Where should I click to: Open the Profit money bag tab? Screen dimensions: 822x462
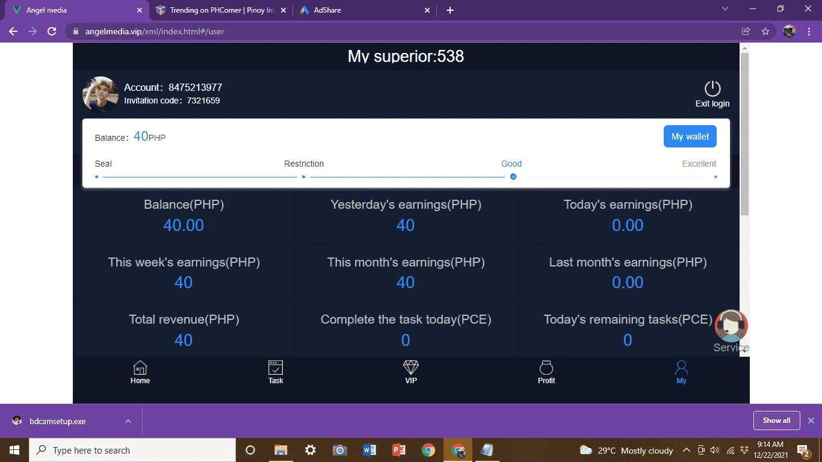point(546,372)
